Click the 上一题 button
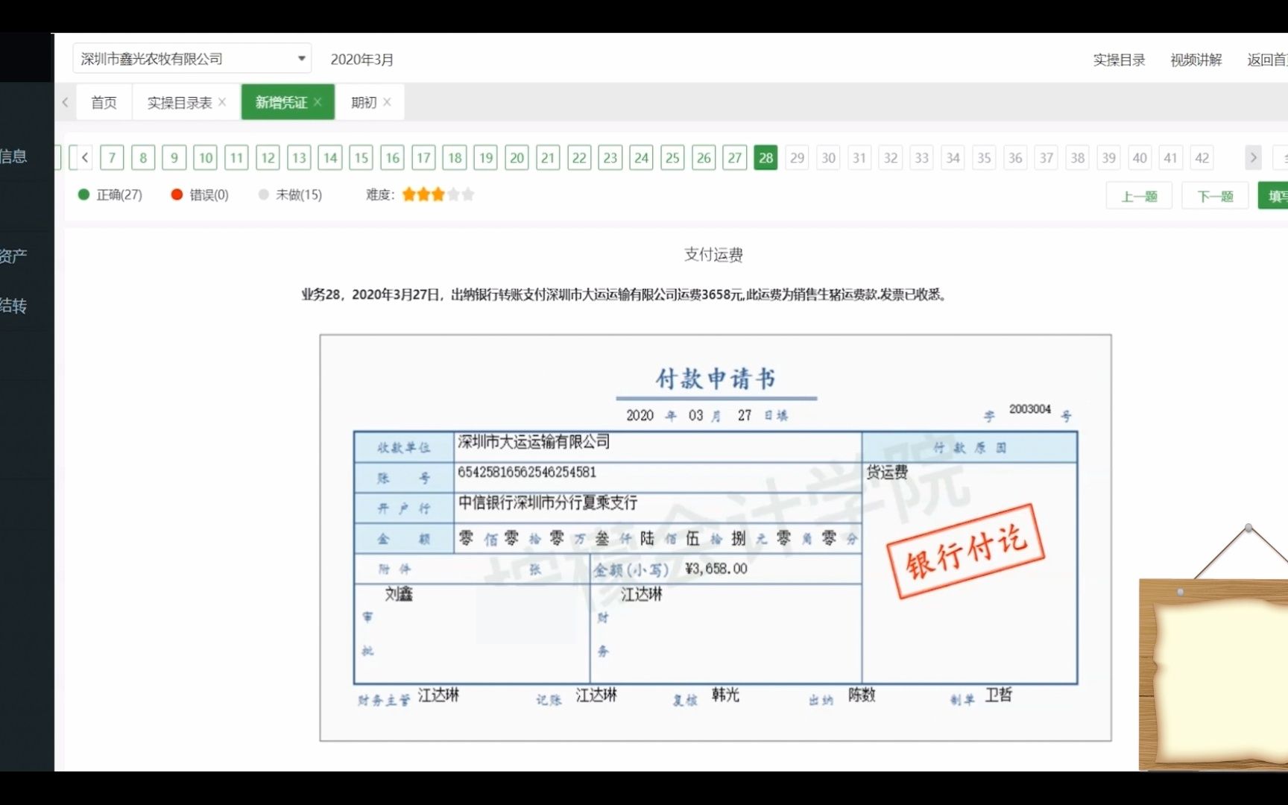 click(1139, 196)
